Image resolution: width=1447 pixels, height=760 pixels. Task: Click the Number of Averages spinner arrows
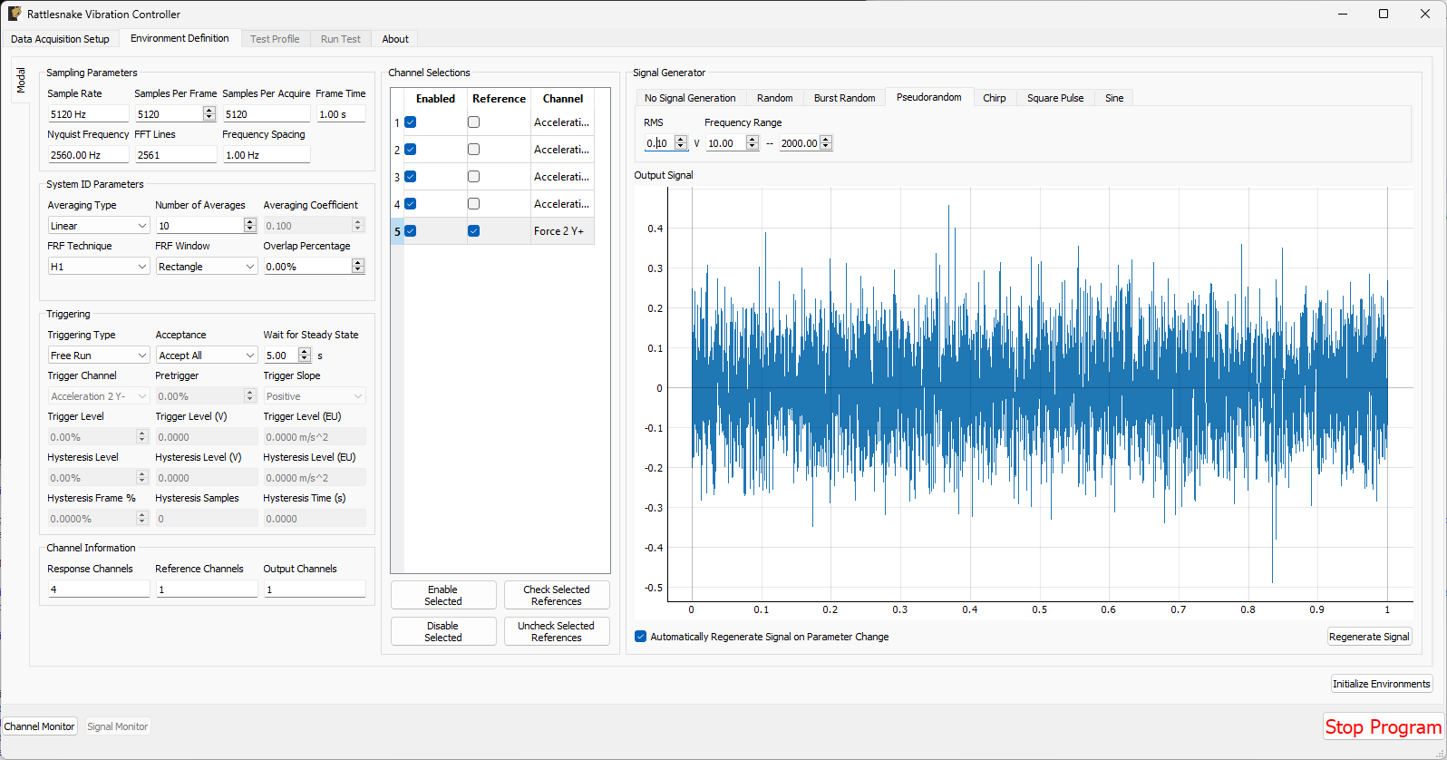[x=250, y=226]
